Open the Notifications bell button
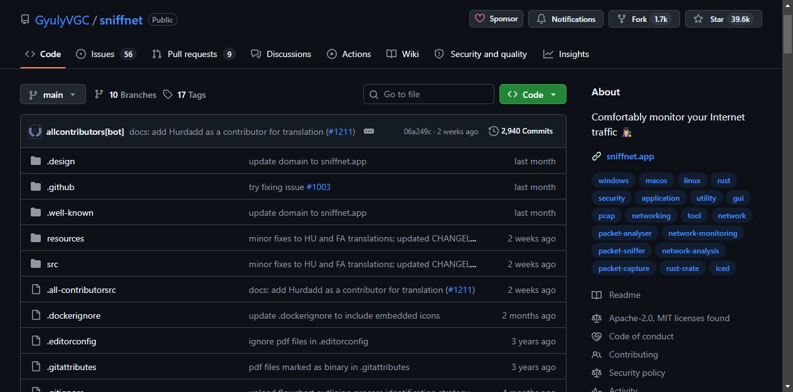The image size is (793, 392). [566, 19]
